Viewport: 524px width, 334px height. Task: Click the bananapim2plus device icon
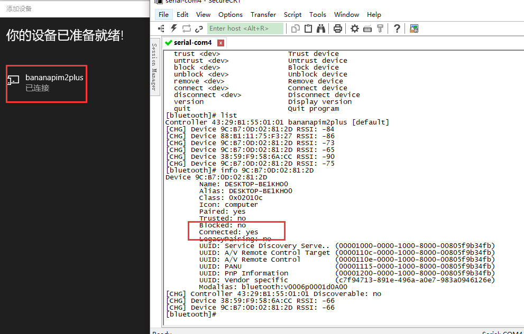point(13,80)
